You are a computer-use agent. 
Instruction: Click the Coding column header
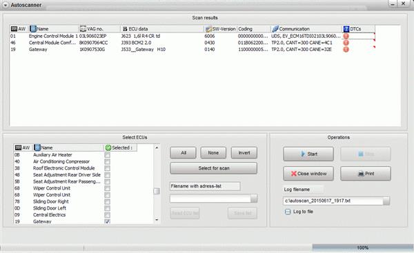(254, 29)
